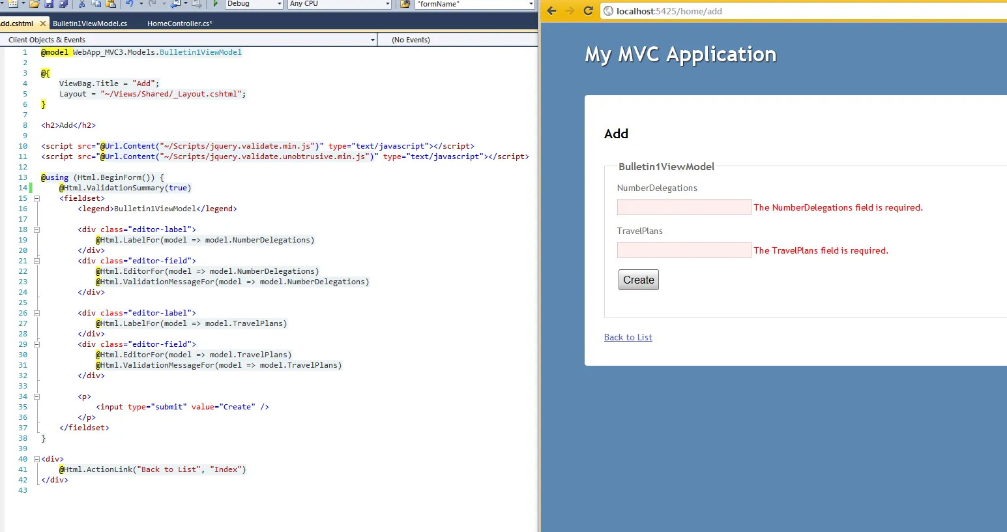Click the Cut scissors icon
Screen dimensions: 1007x532
click(81, 4)
